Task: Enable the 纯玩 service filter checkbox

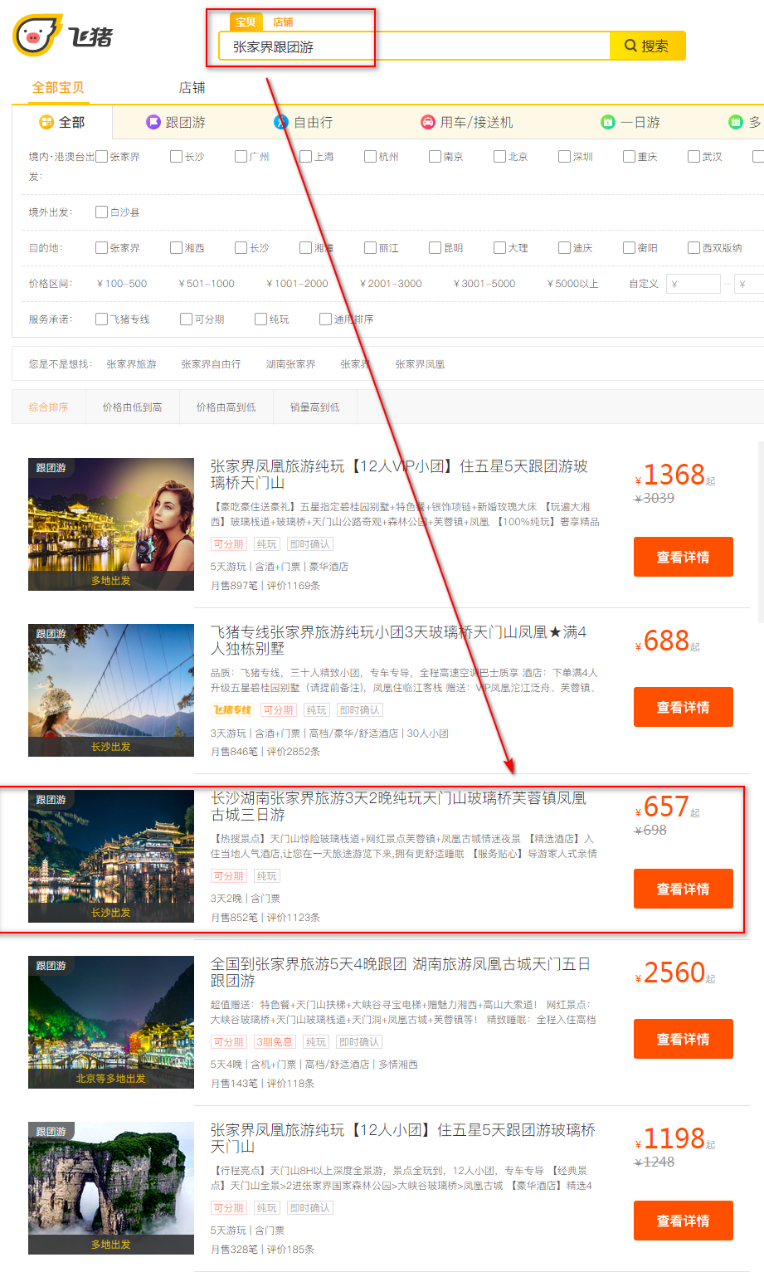Action: [x=260, y=319]
